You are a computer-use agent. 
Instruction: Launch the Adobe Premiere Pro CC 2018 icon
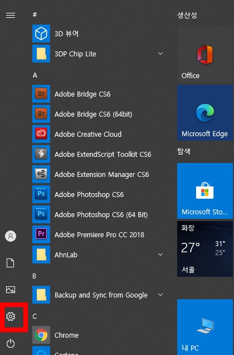(41, 234)
